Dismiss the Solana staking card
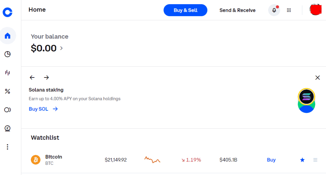Viewport: 326px width, 175px height. tap(317, 77)
